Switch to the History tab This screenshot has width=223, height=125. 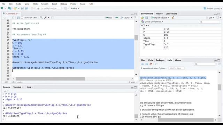[x=159, y=14]
